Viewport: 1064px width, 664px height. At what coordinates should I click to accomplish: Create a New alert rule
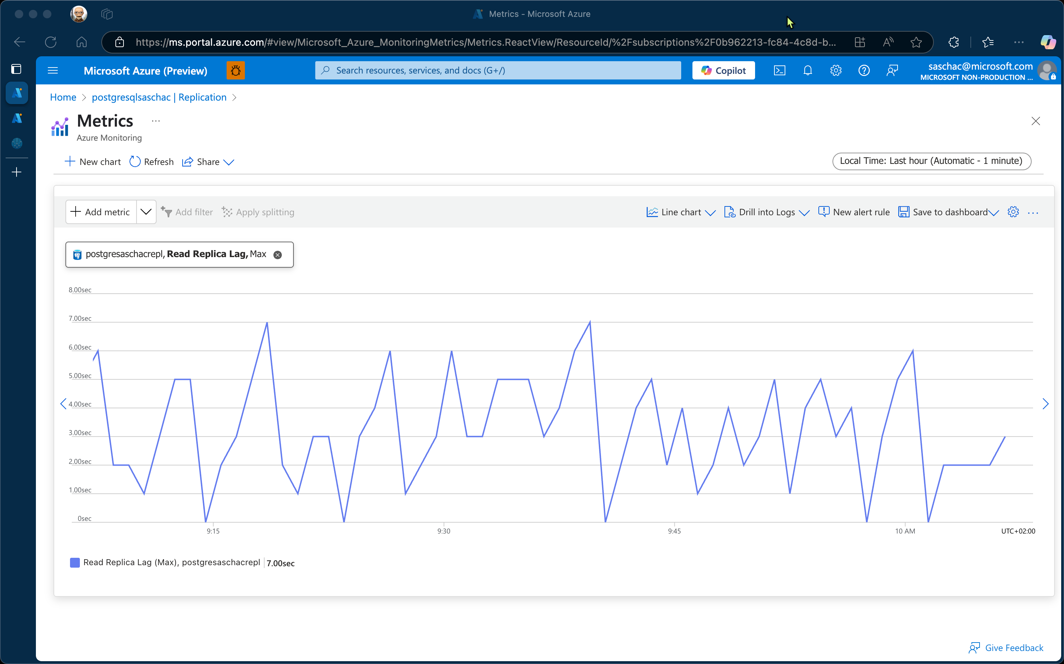click(x=854, y=212)
